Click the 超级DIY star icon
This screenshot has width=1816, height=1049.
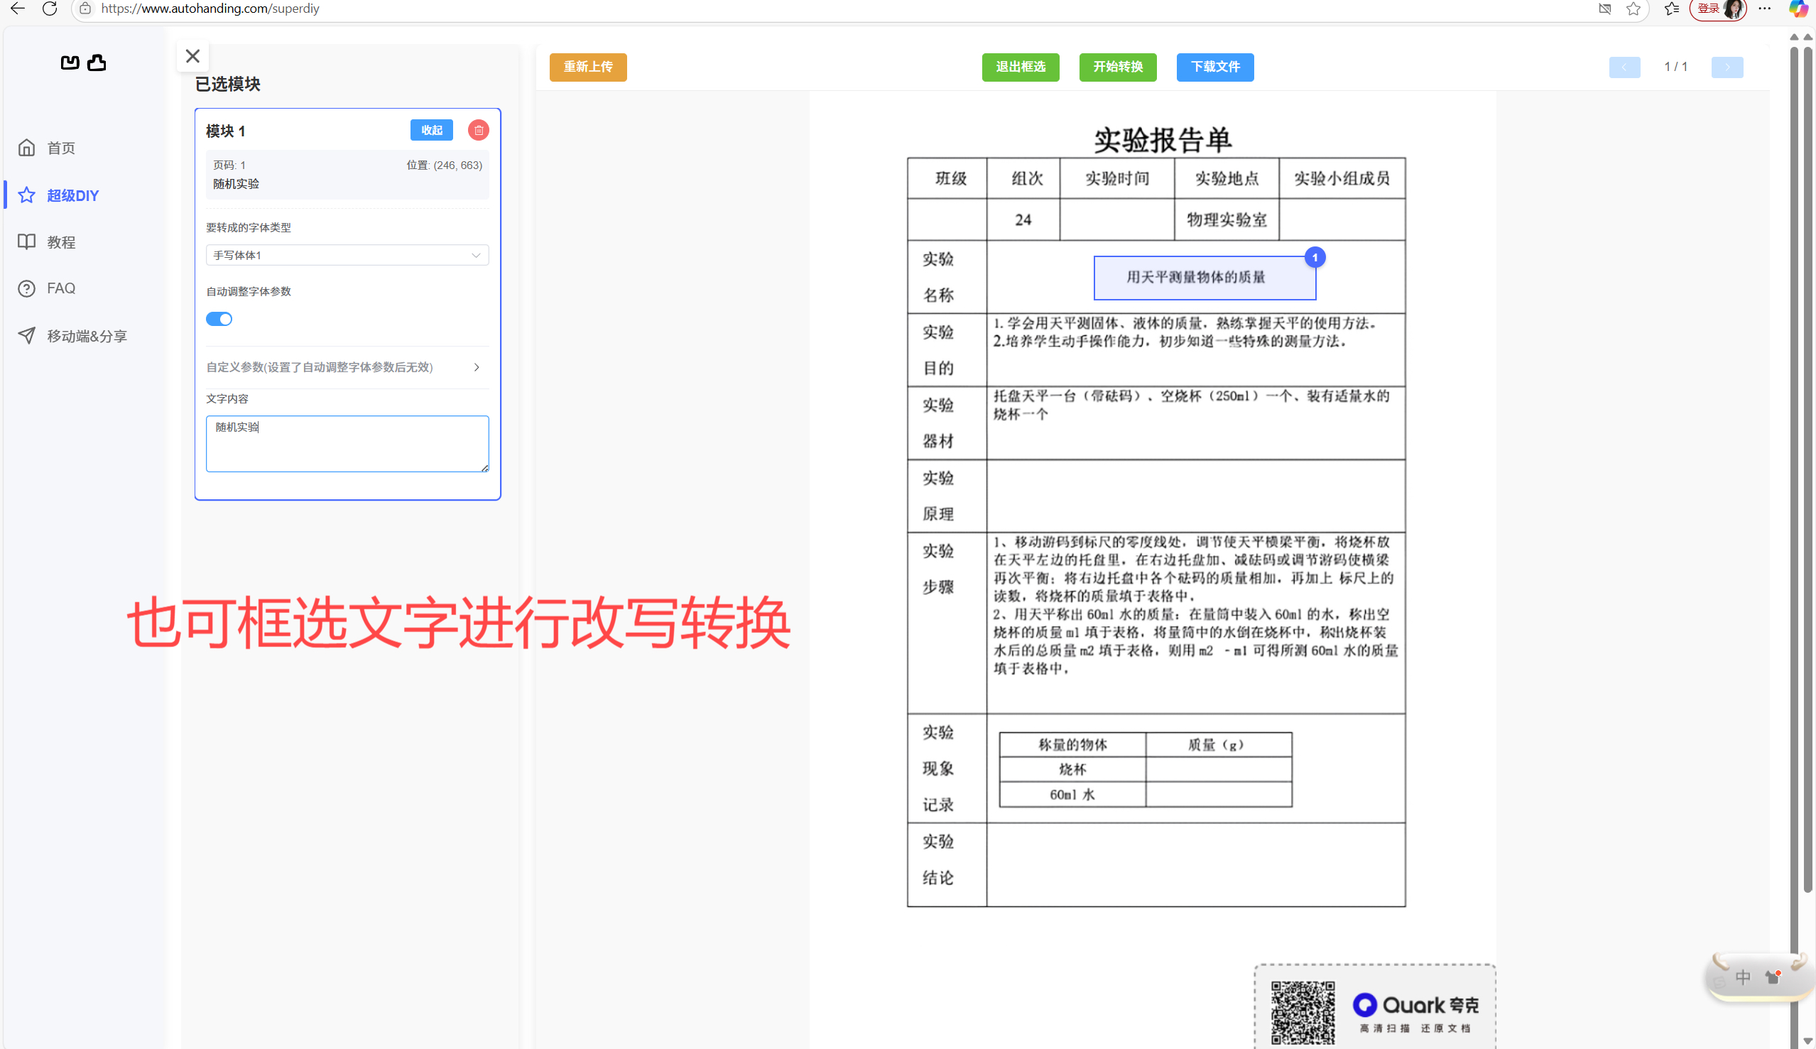pyautogui.click(x=27, y=195)
